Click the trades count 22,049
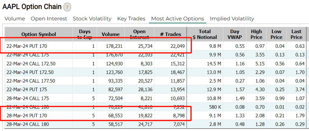The height and width of the screenshot is (131, 309). click(178, 46)
